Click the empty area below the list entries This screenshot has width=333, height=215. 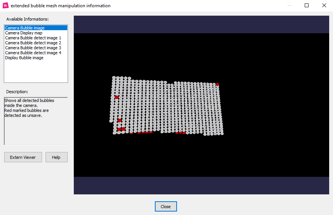click(x=36, y=71)
